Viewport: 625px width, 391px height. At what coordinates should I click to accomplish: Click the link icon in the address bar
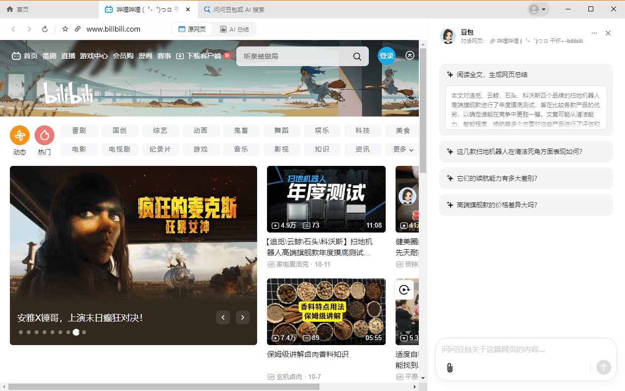click(78, 29)
